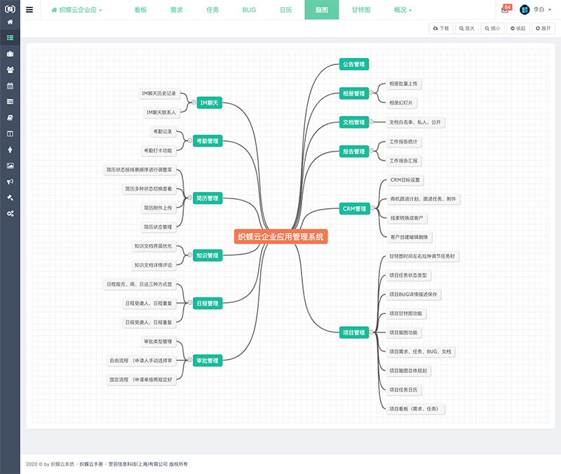
Task: Collapse the IM聊天 node branch circle
Action: [192, 103]
